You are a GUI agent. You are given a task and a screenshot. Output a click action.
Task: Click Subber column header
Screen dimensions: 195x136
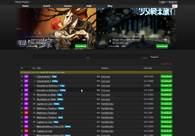click(x=105, y=68)
